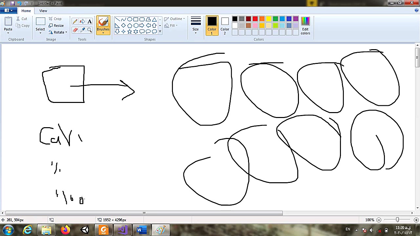
Task: Choose the Oval shape
Action: tap(130, 19)
